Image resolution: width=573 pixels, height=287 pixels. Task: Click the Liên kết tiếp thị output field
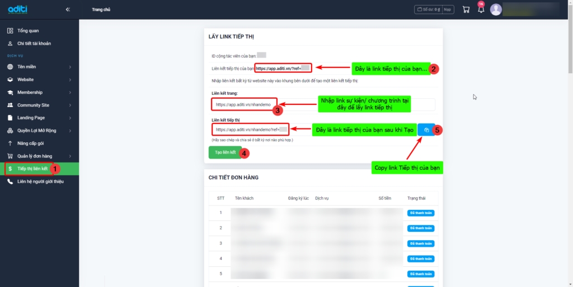click(x=251, y=130)
